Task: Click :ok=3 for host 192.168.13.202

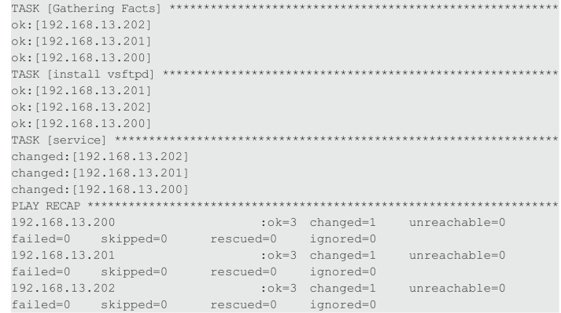Action: [x=279, y=288]
